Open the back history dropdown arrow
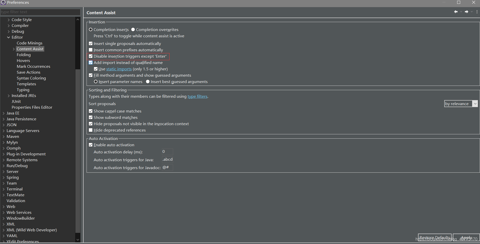Viewport: 480px width, 244px height. click(461, 12)
